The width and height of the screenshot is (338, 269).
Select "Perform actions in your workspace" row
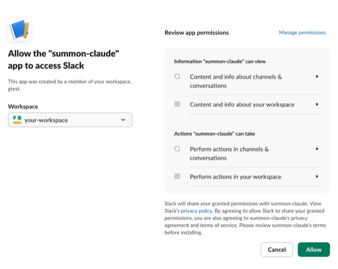236,177
